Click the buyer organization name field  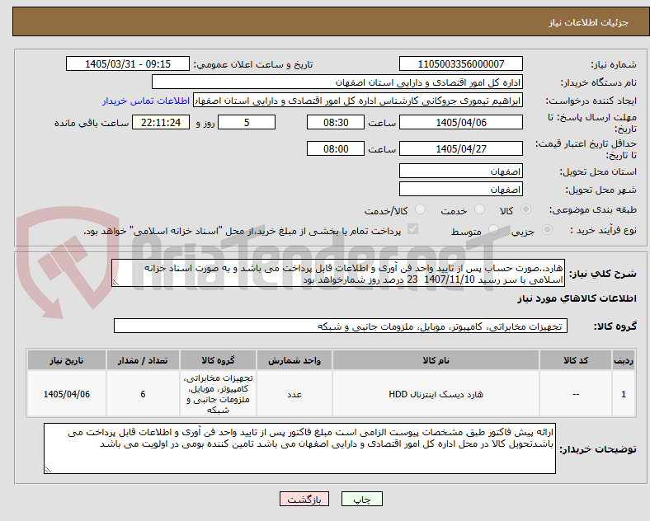pos(337,82)
